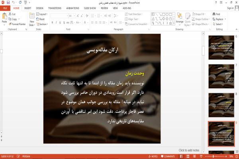Open PowerPoint Help question mark
This screenshot has height=159, width=239.
click(x=216, y=2)
